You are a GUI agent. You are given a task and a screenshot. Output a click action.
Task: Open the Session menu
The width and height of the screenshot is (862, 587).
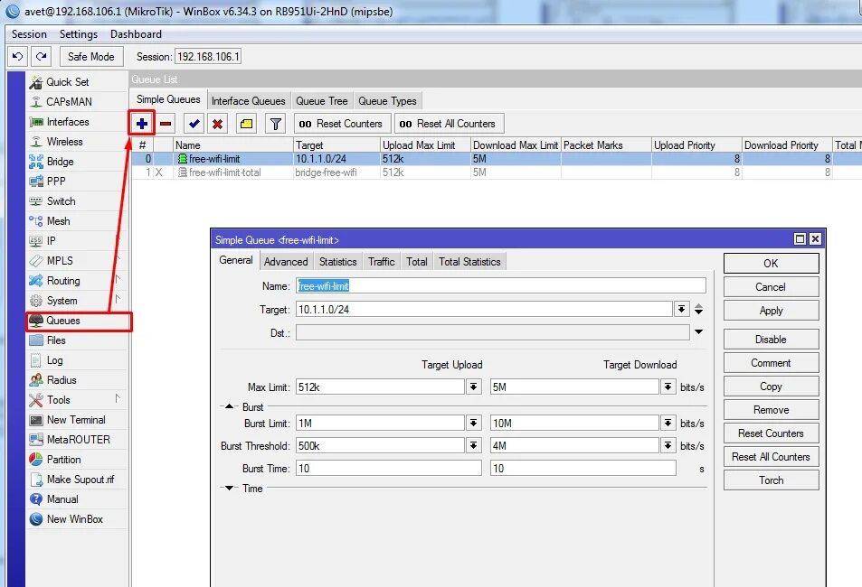[29, 34]
